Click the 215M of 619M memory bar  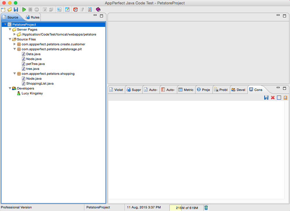point(186,208)
